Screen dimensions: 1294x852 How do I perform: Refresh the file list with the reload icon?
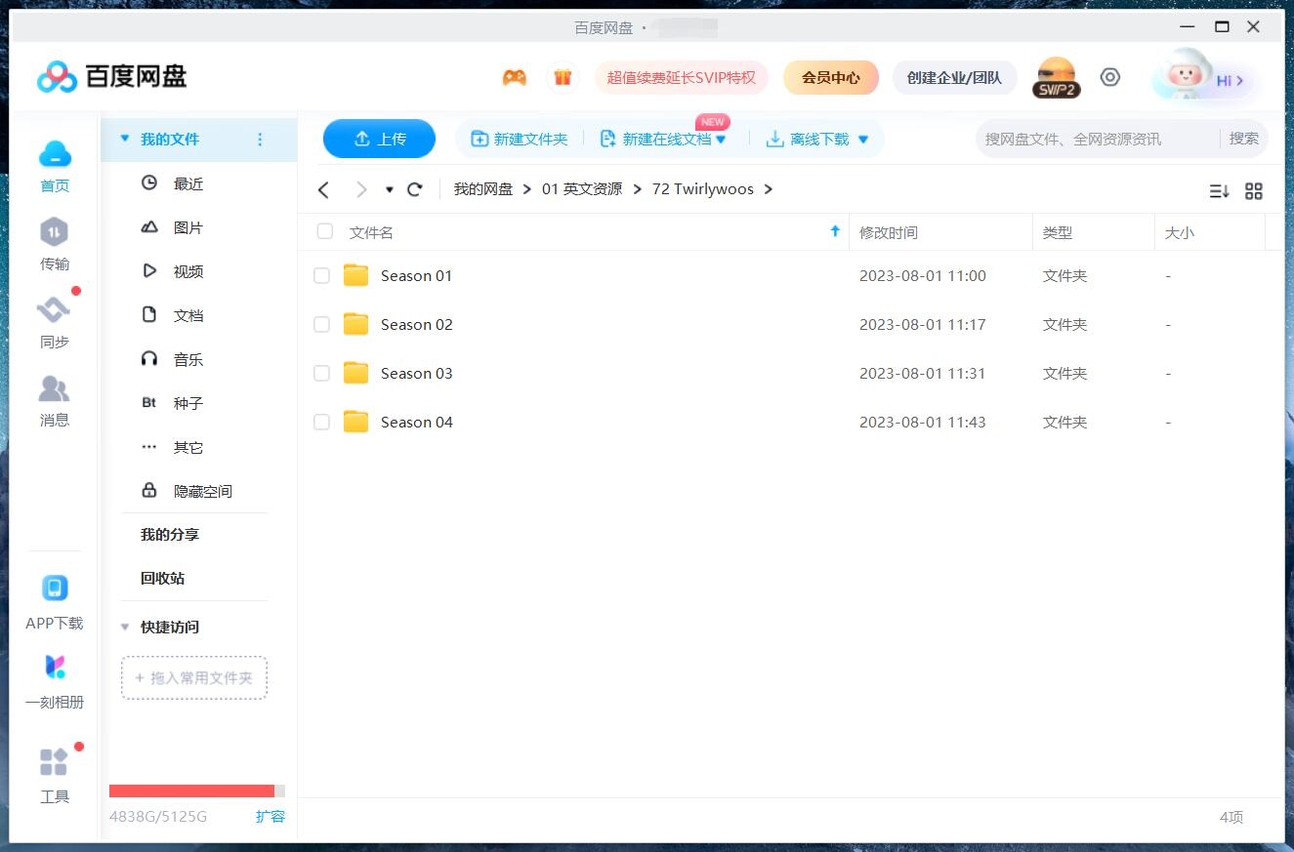coord(414,188)
